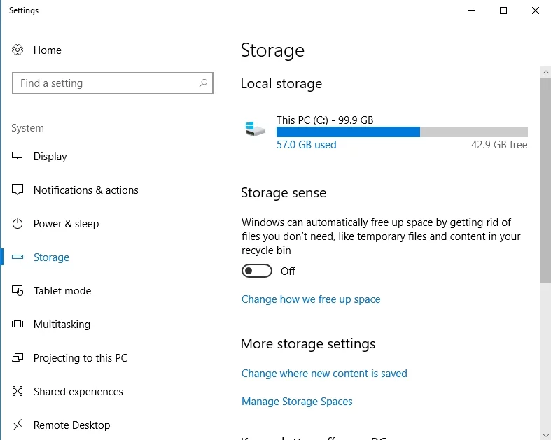Go to Power & sleep settings
This screenshot has width=551, height=440.
(x=66, y=224)
